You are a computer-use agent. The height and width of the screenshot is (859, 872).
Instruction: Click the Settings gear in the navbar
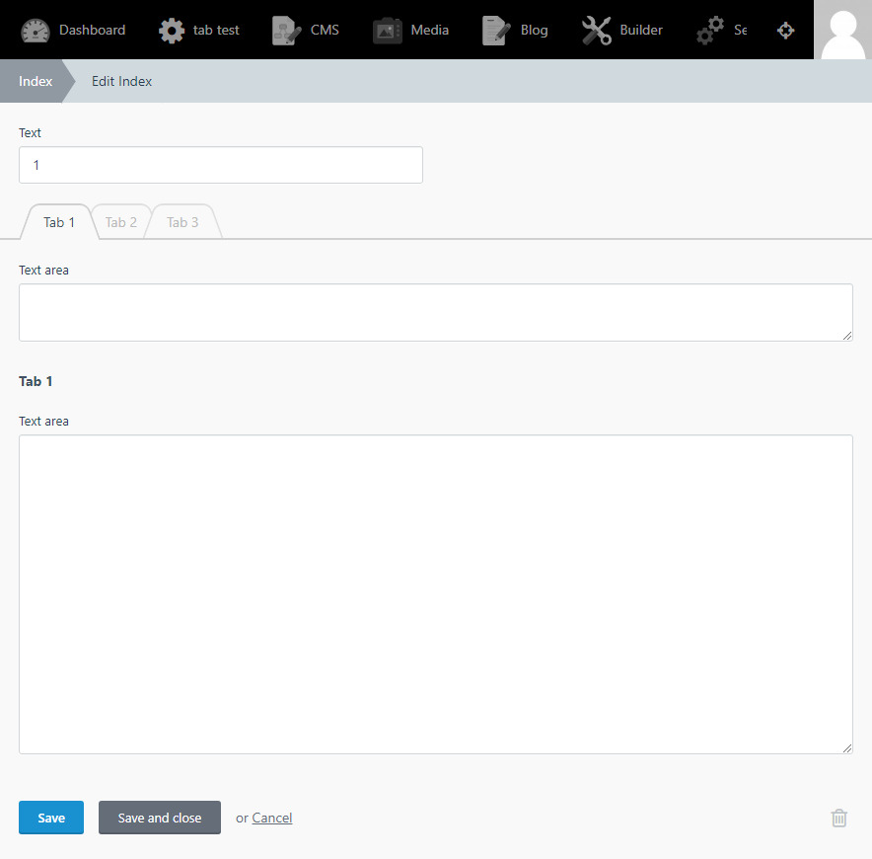[711, 30]
